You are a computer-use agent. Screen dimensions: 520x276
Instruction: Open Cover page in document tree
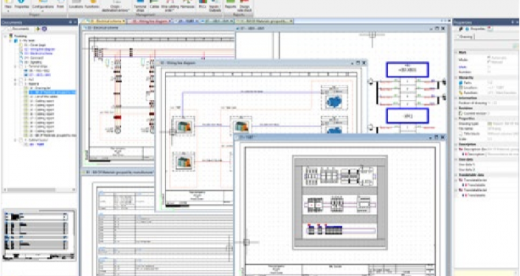pos(35,45)
